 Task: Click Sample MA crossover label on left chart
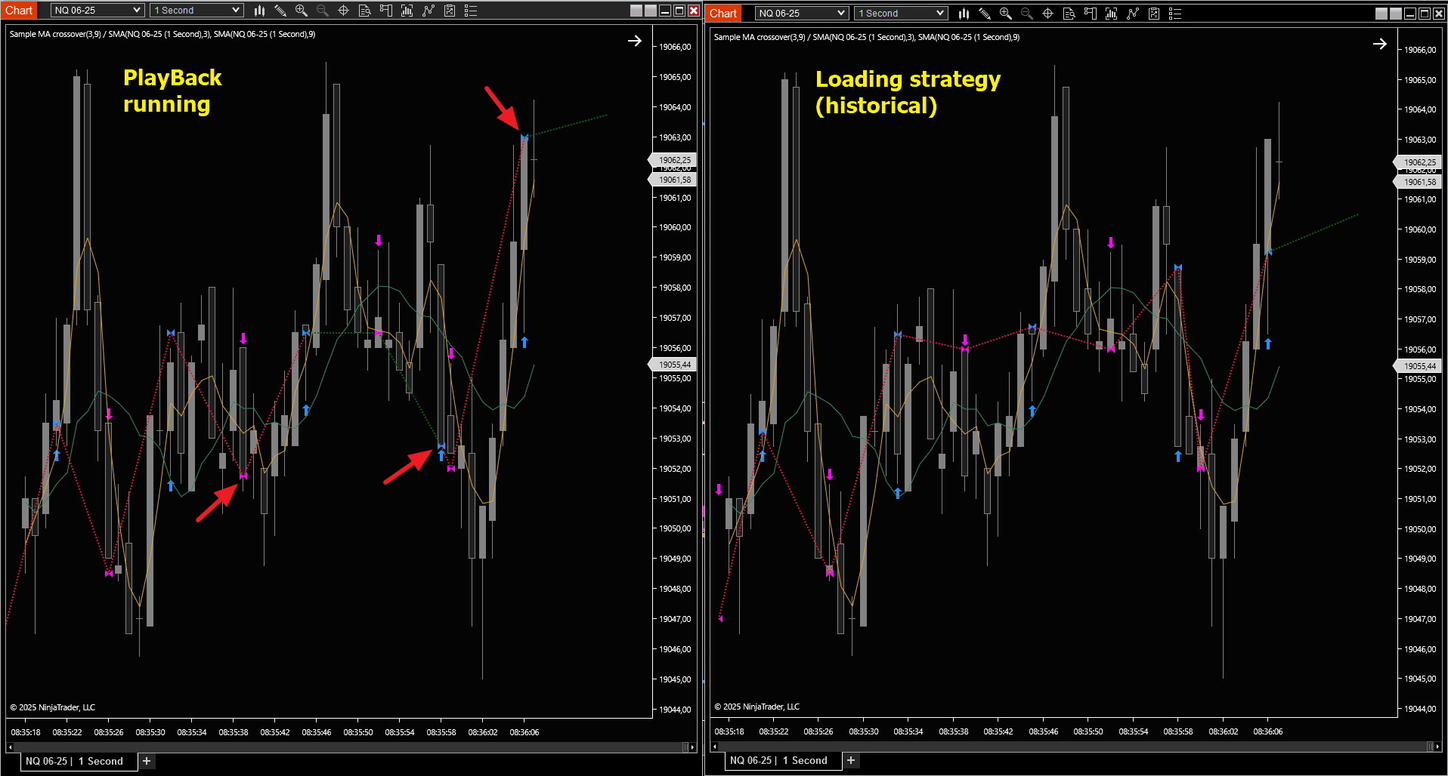point(162,34)
